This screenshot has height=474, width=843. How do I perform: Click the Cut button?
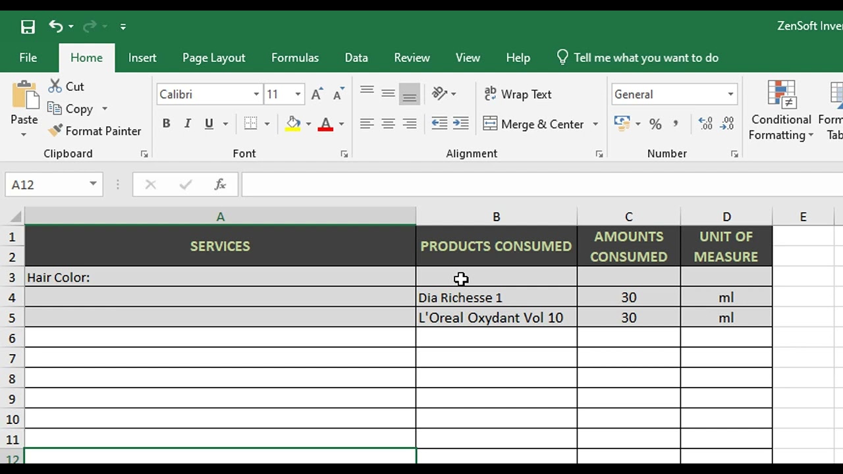click(67, 86)
